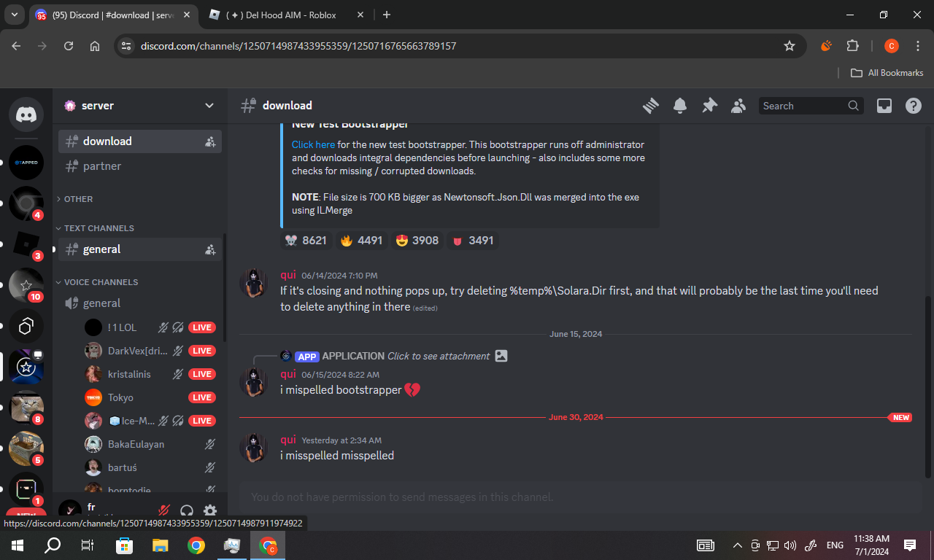The image size is (934, 560).
Task: Open the Discord Inbox icon
Action: (884, 106)
